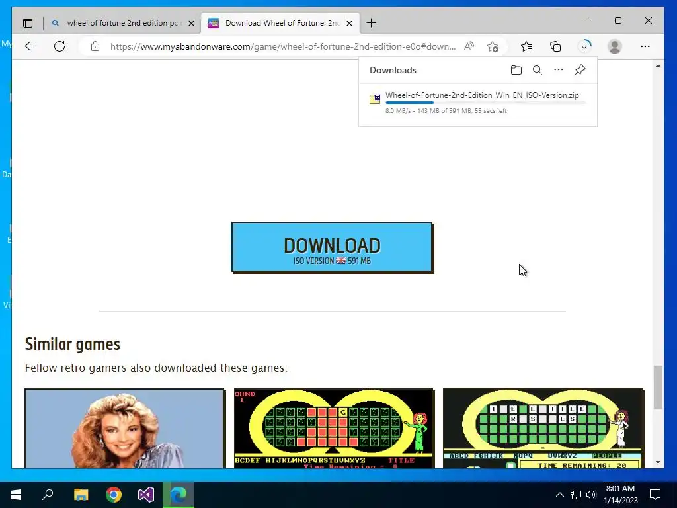Open Visual Studio from taskbar

coord(146,495)
